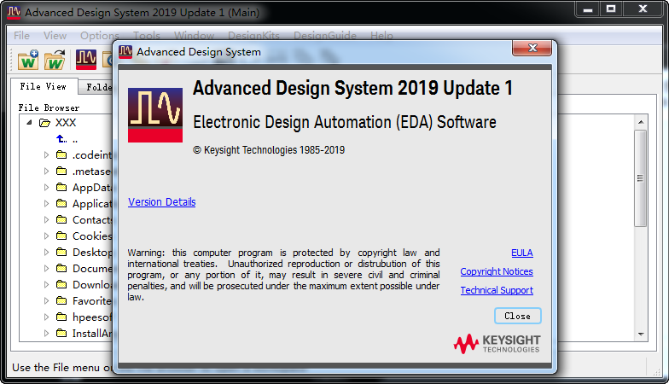
Task: Click the ADS logo in About dialog
Action: tap(155, 115)
